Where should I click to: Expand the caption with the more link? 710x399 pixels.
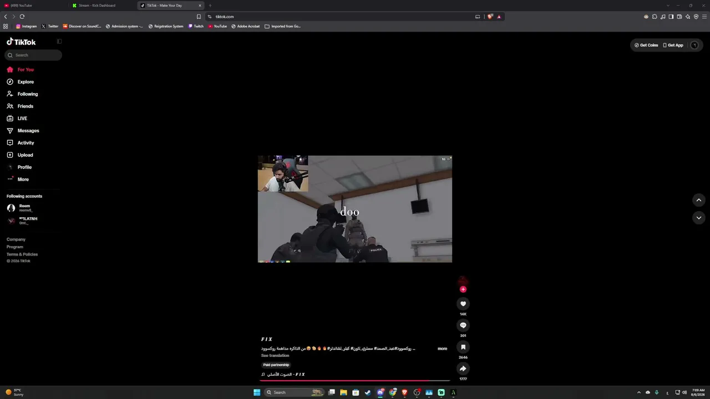(442, 349)
